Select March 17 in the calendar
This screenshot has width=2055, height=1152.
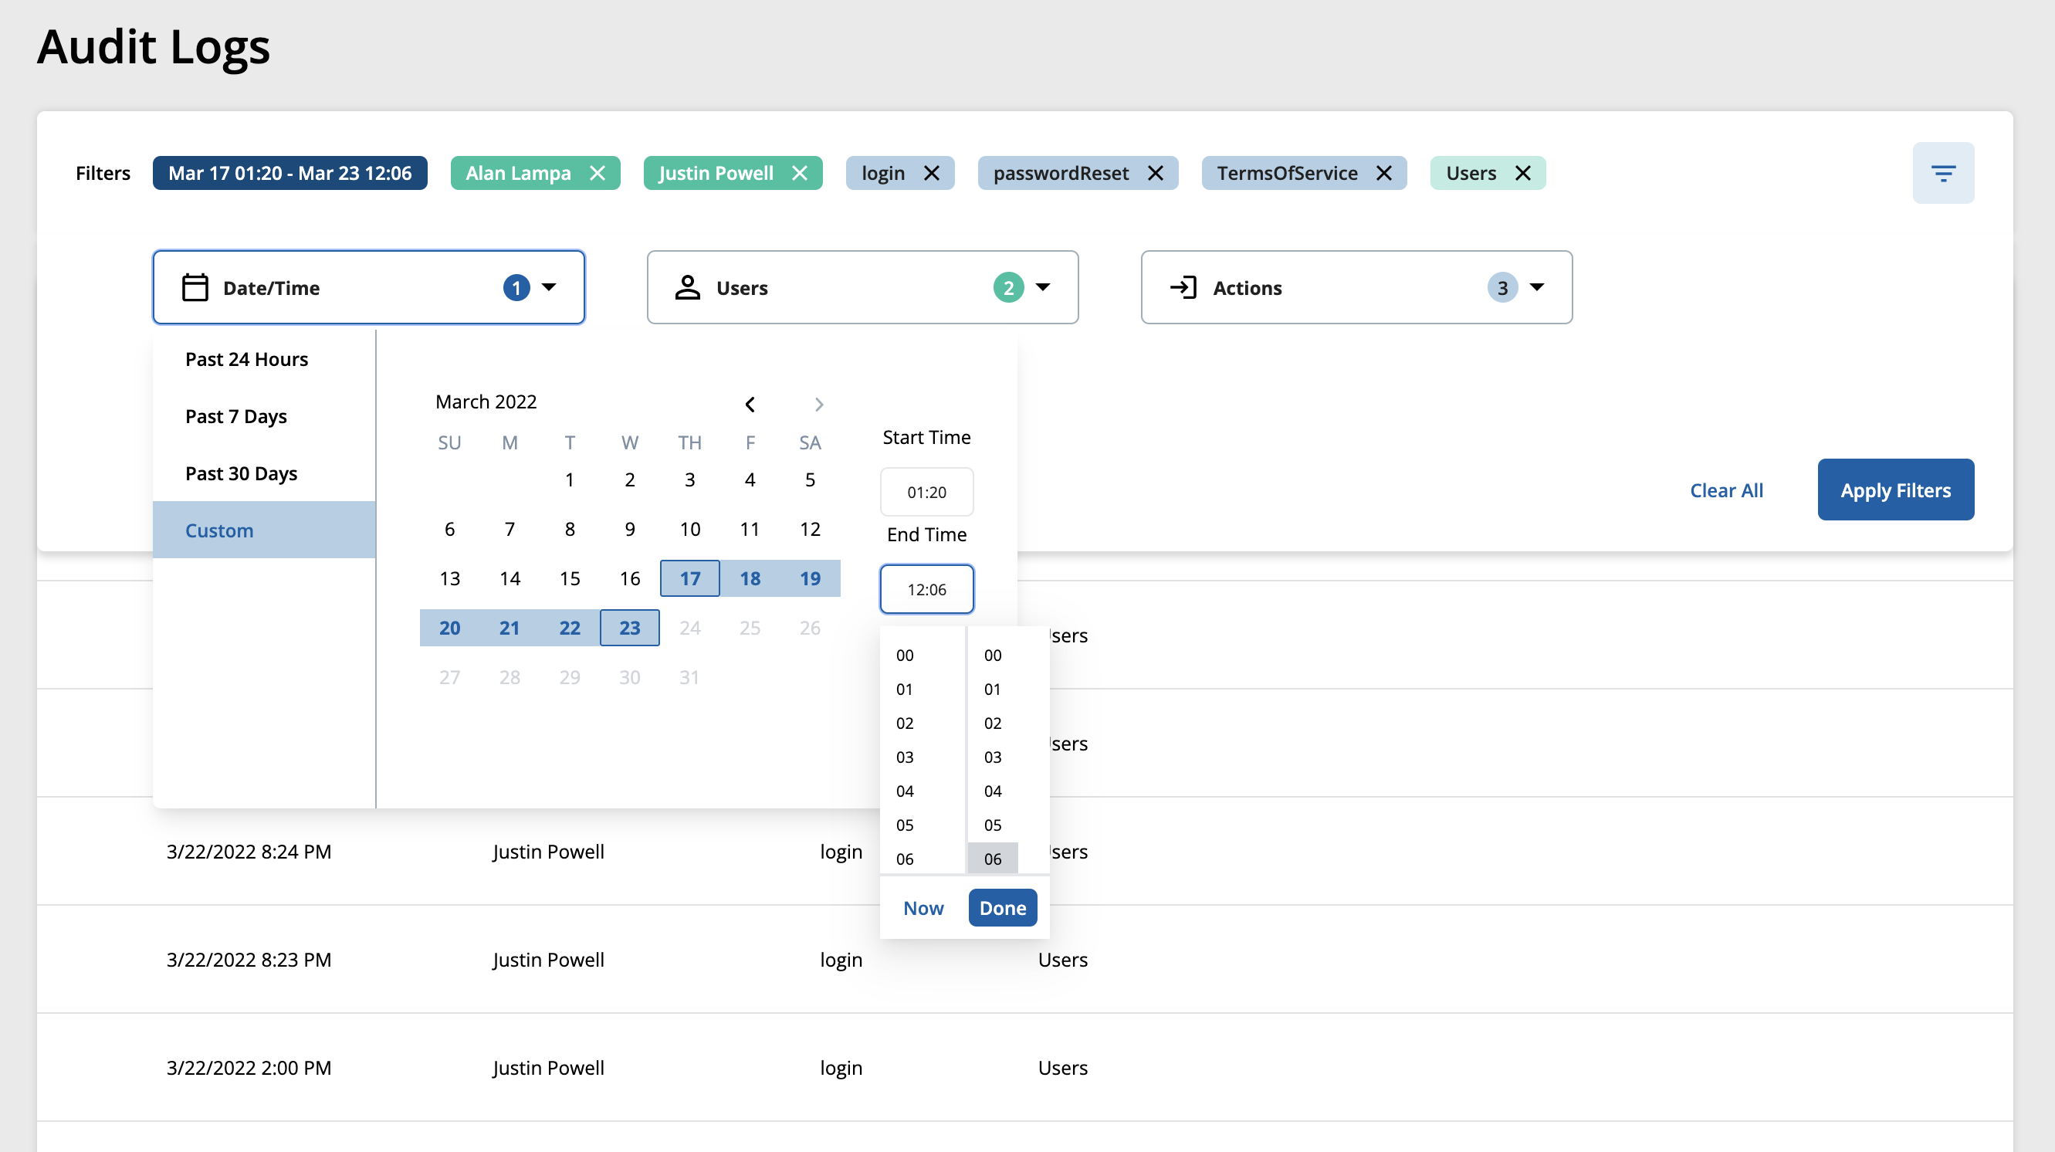coord(690,578)
